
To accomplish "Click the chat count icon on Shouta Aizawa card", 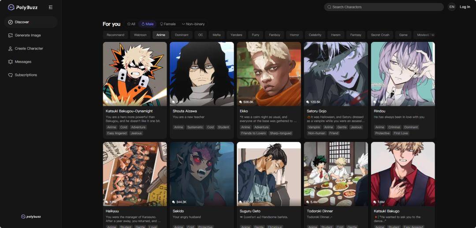I will pos(174,102).
